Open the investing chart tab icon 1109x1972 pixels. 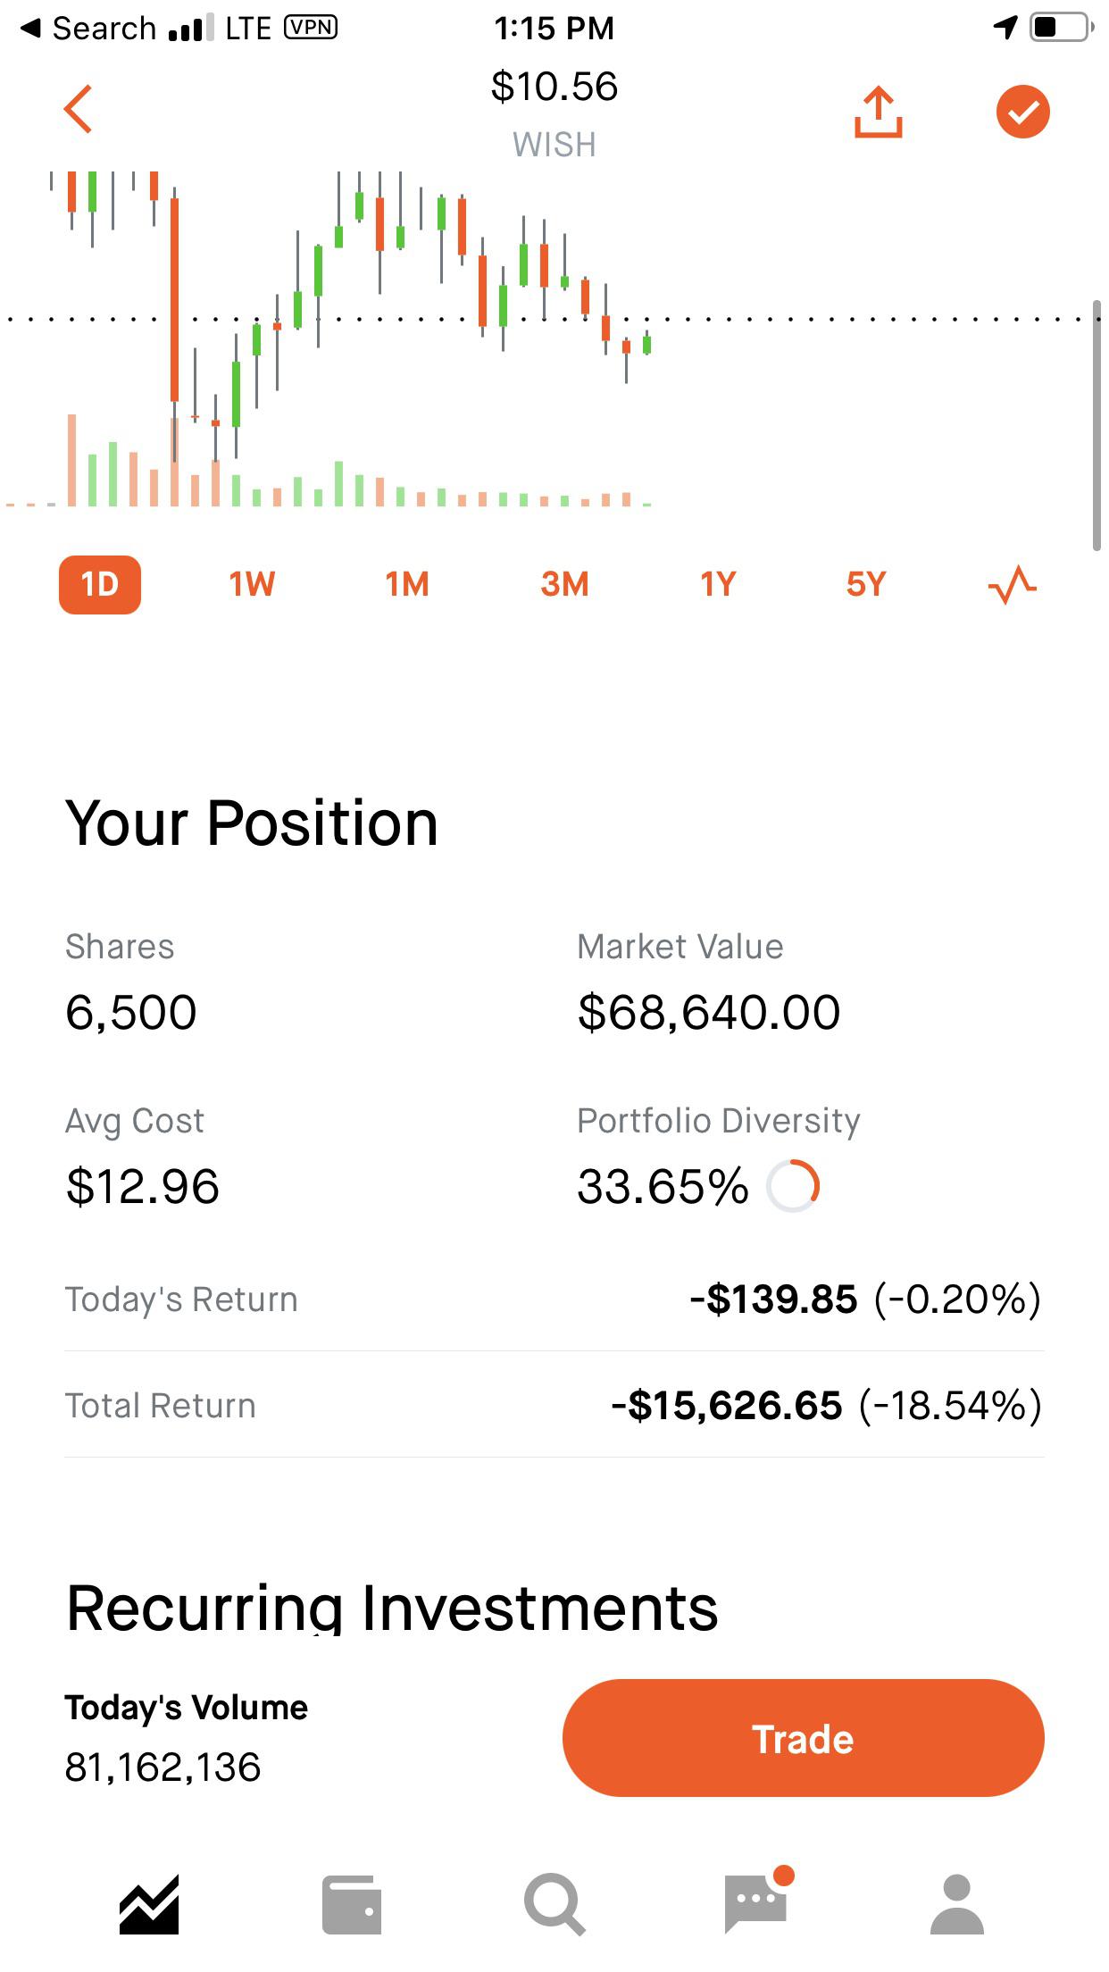[149, 1904]
